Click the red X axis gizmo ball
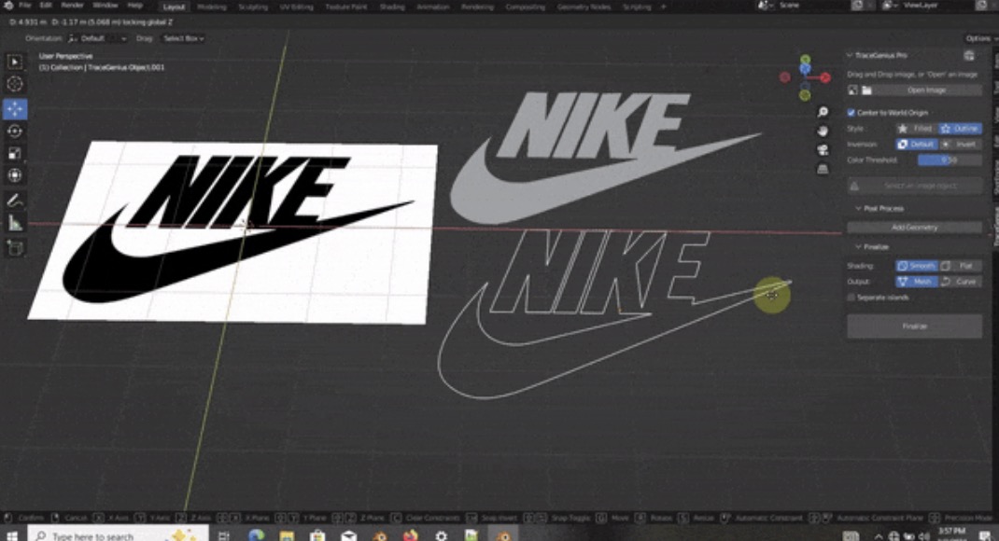Screen dimensions: 999x541 825,77
